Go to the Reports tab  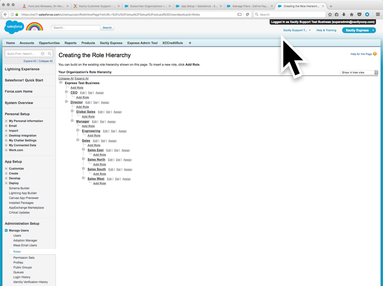click(x=70, y=43)
